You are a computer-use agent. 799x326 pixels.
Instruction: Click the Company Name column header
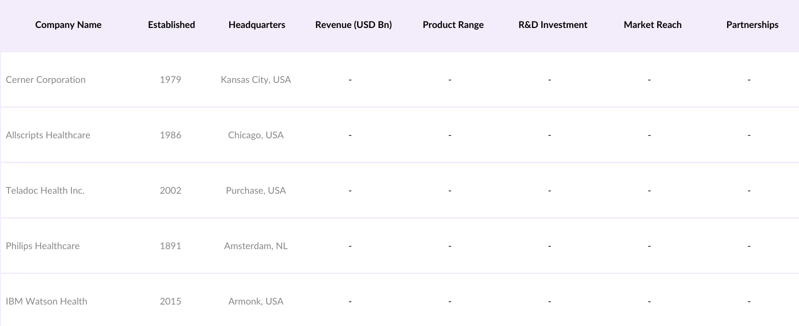[68, 25]
